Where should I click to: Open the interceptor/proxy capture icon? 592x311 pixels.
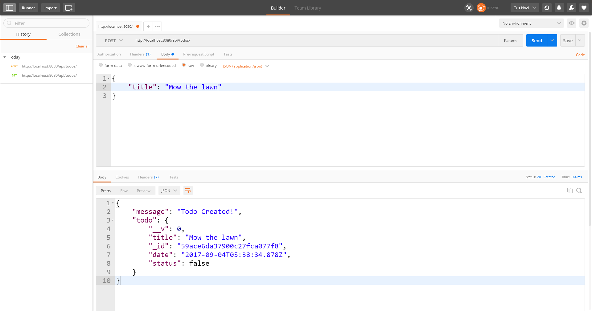469,8
